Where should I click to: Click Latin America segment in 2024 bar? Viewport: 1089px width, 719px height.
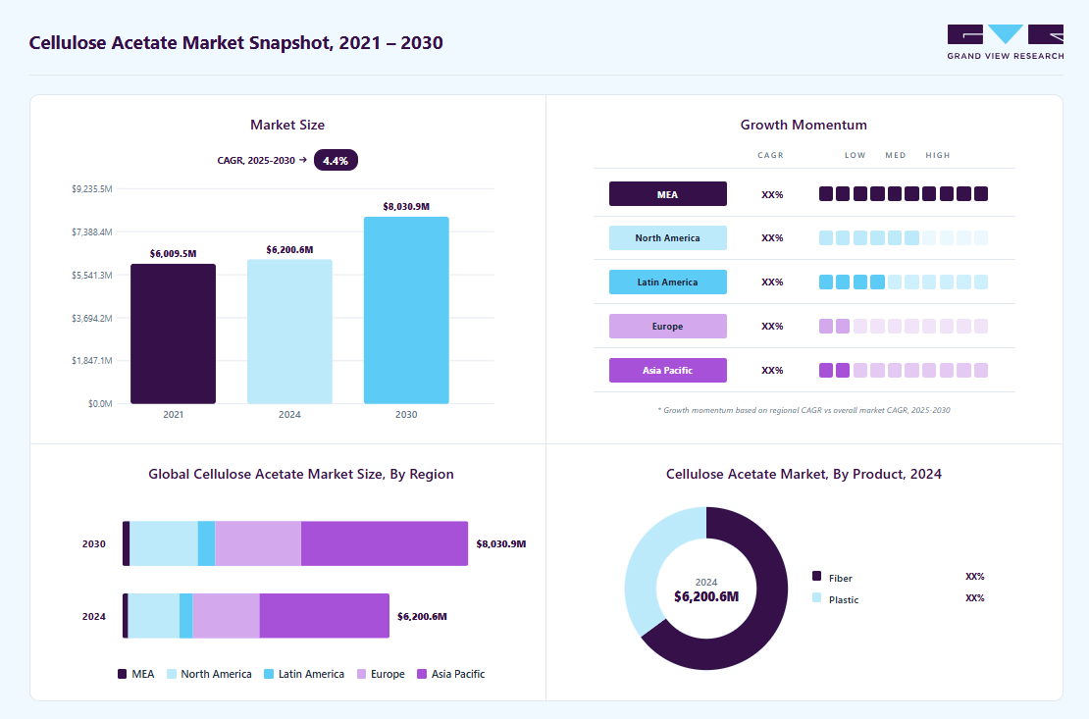pos(185,615)
